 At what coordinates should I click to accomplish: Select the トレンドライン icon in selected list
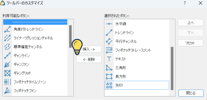click(109, 33)
